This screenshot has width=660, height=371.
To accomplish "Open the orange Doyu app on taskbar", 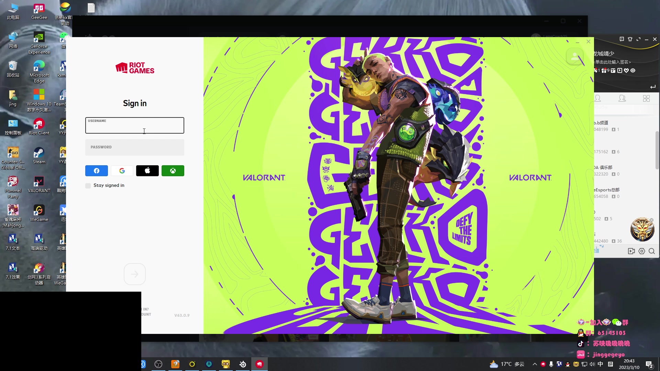I will [175, 364].
